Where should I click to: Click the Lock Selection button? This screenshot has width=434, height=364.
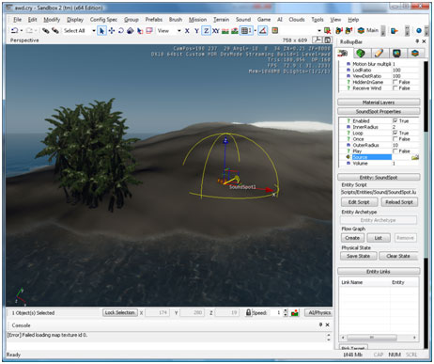(x=119, y=312)
